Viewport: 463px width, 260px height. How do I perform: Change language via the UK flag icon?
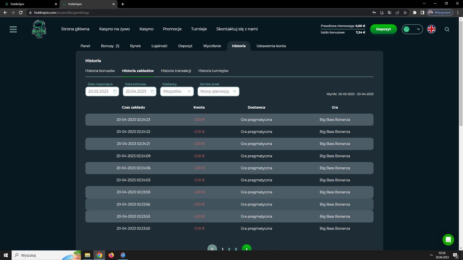(431, 29)
